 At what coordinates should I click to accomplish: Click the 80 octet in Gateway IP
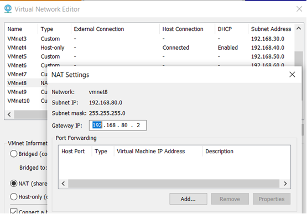click(124, 125)
